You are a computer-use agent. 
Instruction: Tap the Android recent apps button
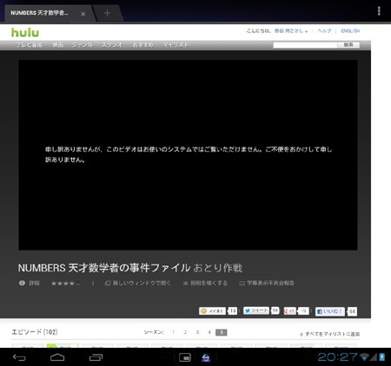96,357
